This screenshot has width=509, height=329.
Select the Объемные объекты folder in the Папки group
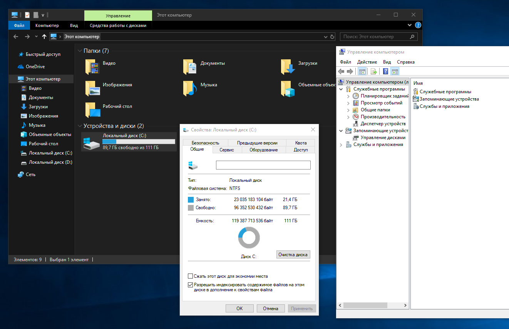[308, 88]
